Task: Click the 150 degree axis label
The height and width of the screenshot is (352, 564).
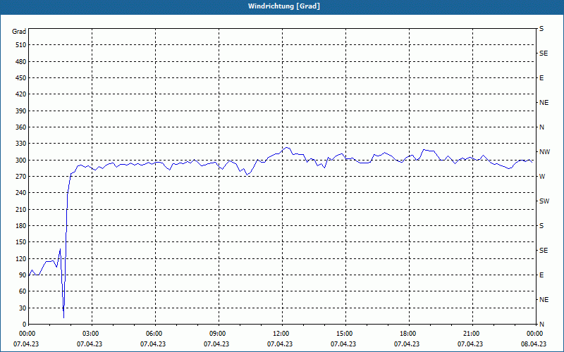Action: coord(20,241)
